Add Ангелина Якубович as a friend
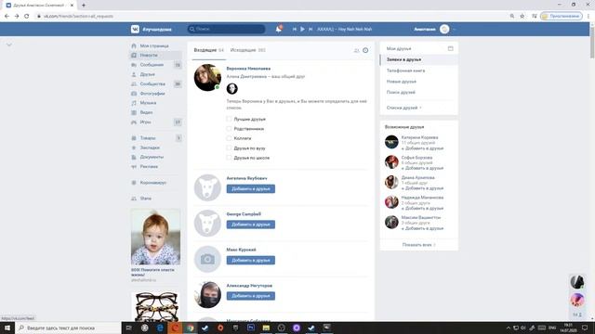The height and width of the screenshot is (334, 595). coord(251,188)
